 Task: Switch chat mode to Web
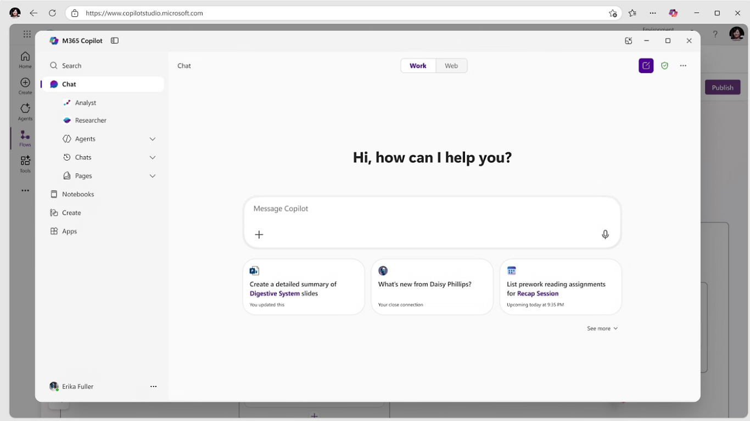tap(451, 65)
